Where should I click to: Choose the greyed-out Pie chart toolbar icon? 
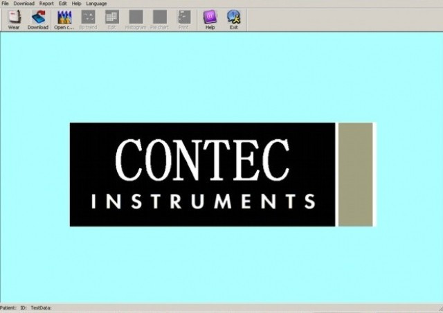(x=159, y=19)
